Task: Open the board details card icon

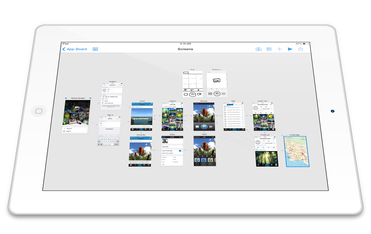Action: coord(95,49)
